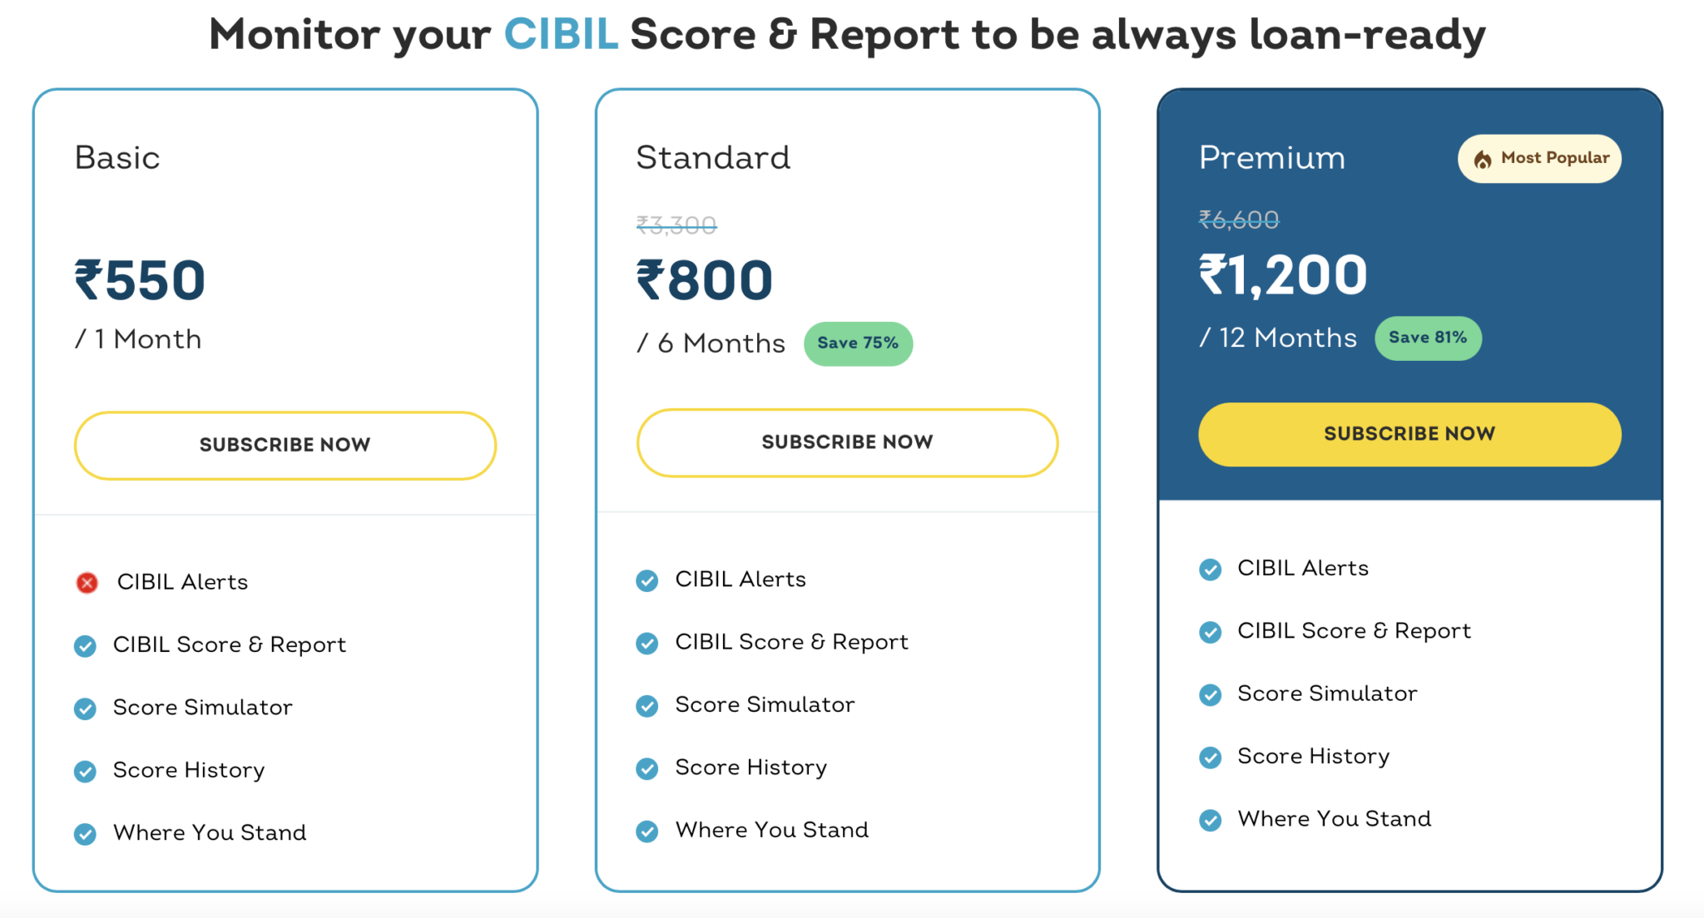Viewport: 1704px width, 918px height.
Task: Click the checkmark beside Score Simulator in Standard
Action: tap(648, 706)
